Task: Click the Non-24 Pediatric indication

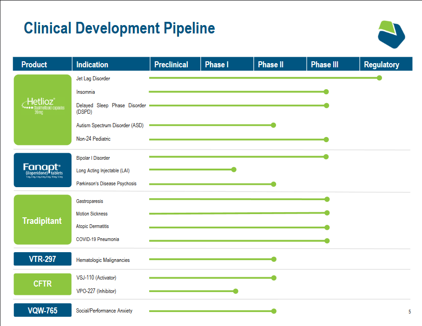Action: pos(93,139)
